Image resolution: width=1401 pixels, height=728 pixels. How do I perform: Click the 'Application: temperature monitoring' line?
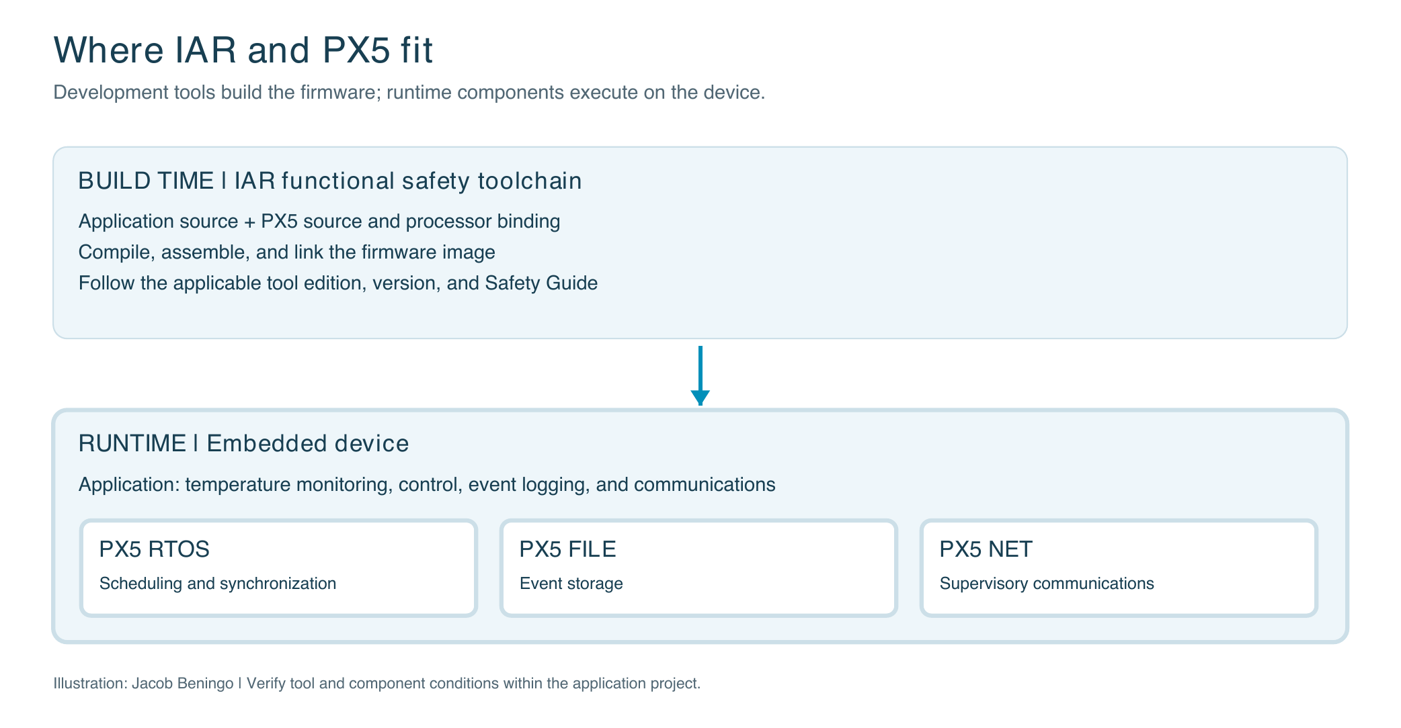pyautogui.click(x=427, y=484)
